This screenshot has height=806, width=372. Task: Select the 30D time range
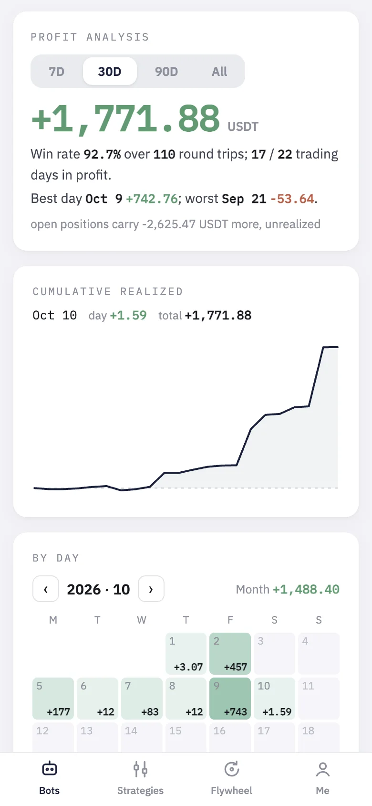pyautogui.click(x=110, y=71)
